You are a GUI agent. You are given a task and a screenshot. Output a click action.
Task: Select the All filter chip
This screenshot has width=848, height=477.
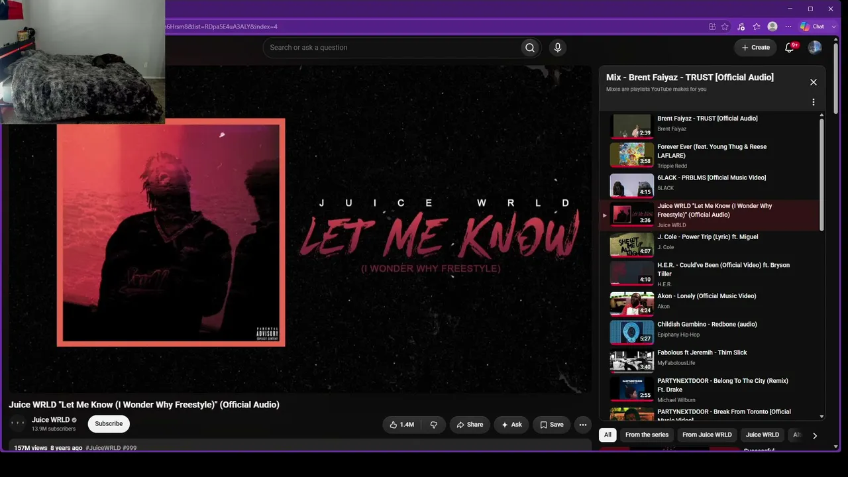[608, 435]
